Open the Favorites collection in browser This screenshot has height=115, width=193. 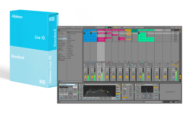pos(61,34)
